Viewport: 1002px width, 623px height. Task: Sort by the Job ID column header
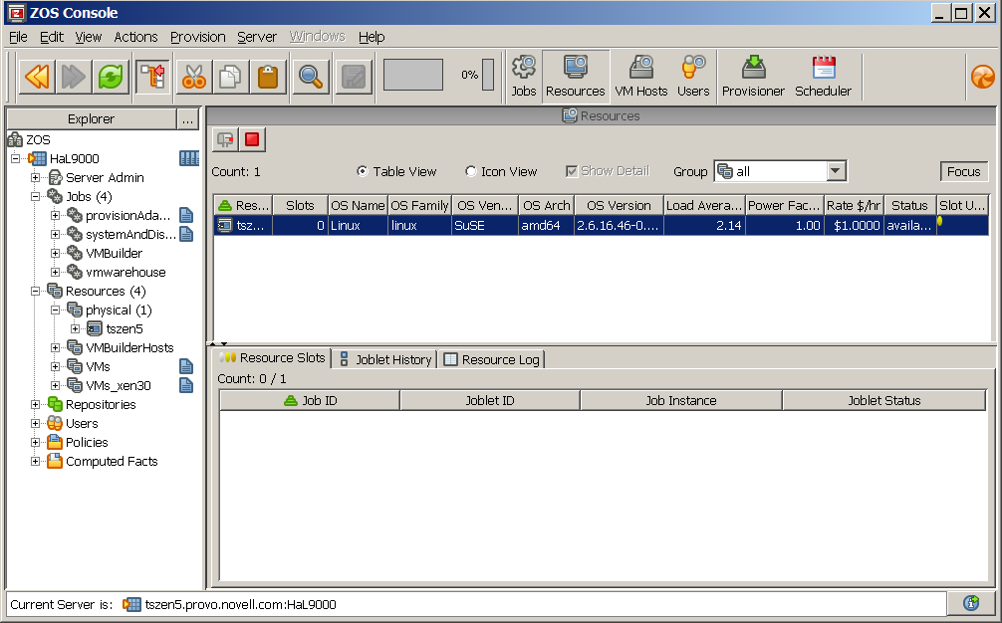click(310, 400)
